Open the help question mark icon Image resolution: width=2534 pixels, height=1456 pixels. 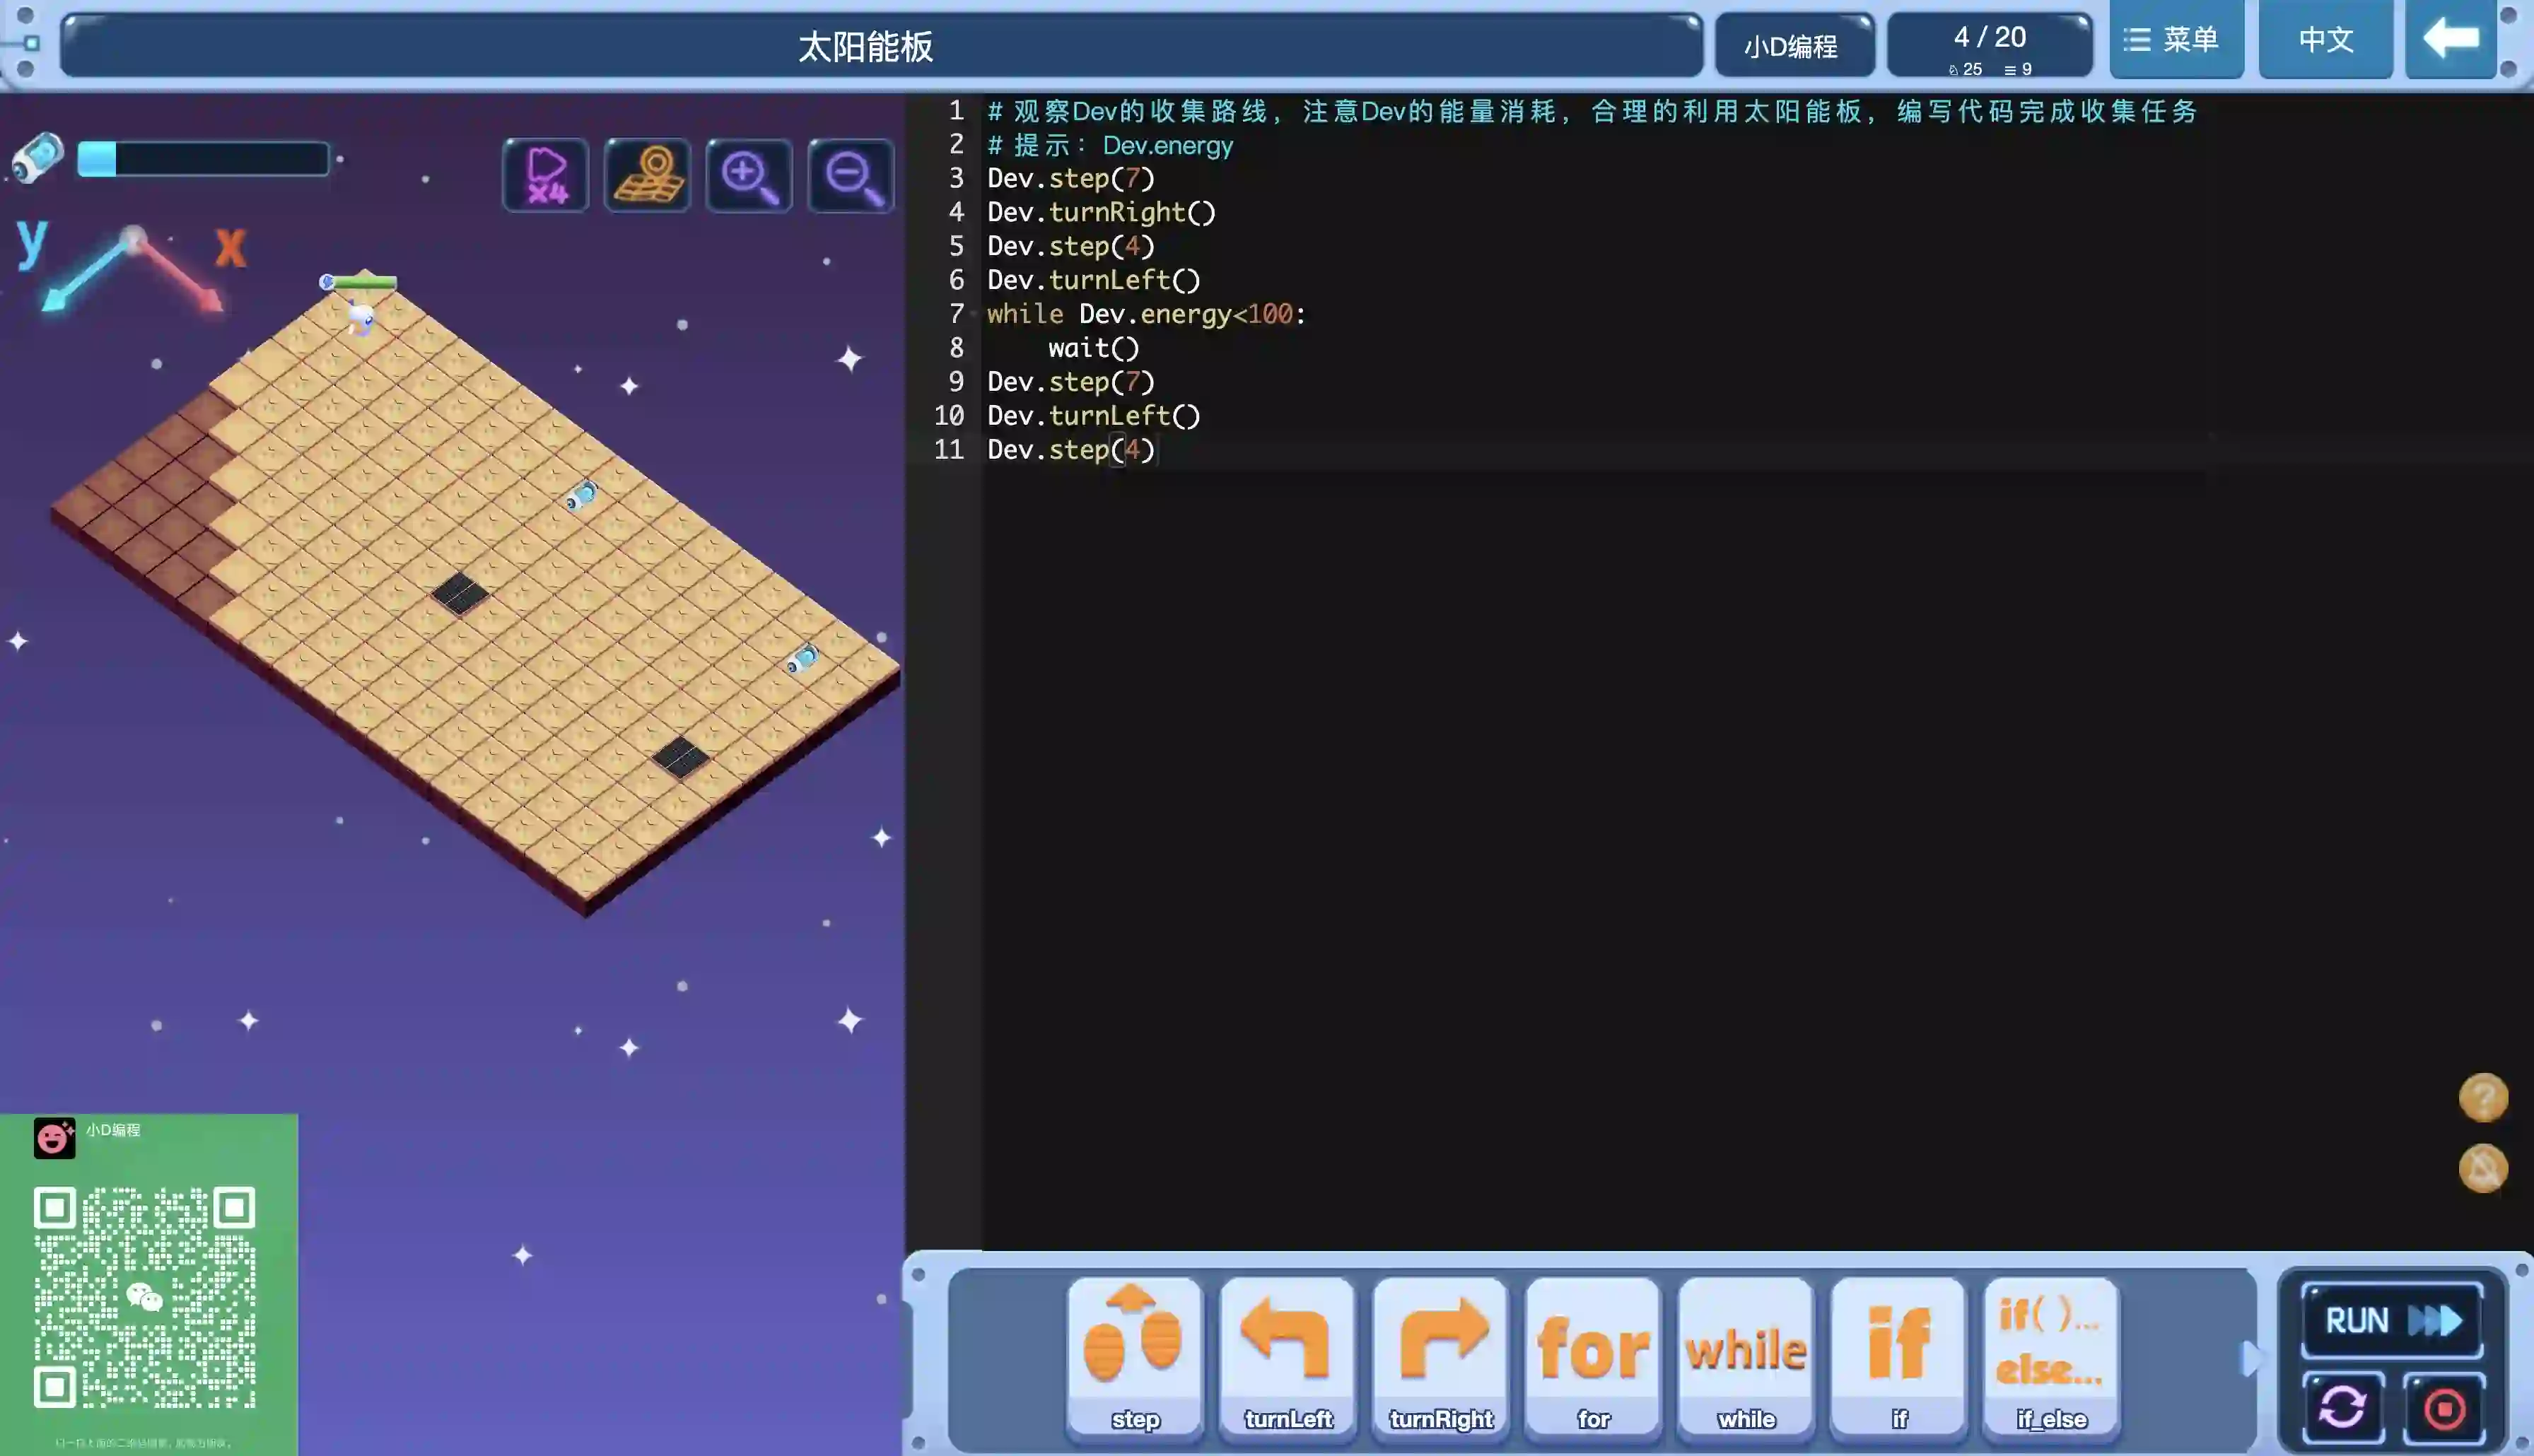click(x=2483, y=1098)
